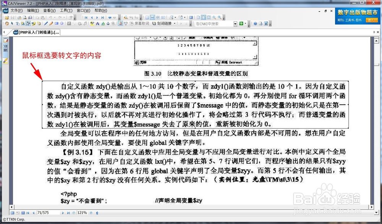Open 编辑(E) menu
This screenshot has height=224, width=382.
click(33, 10)
